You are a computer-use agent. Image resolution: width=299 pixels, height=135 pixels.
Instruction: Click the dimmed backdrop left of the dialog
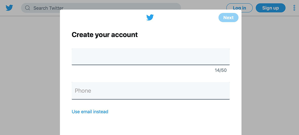(x=30, y=76)
